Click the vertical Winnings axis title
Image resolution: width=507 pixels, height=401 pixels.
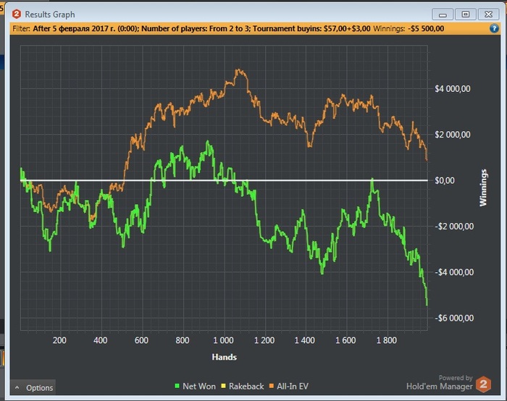pyautogui.click(x=483, y=187)
